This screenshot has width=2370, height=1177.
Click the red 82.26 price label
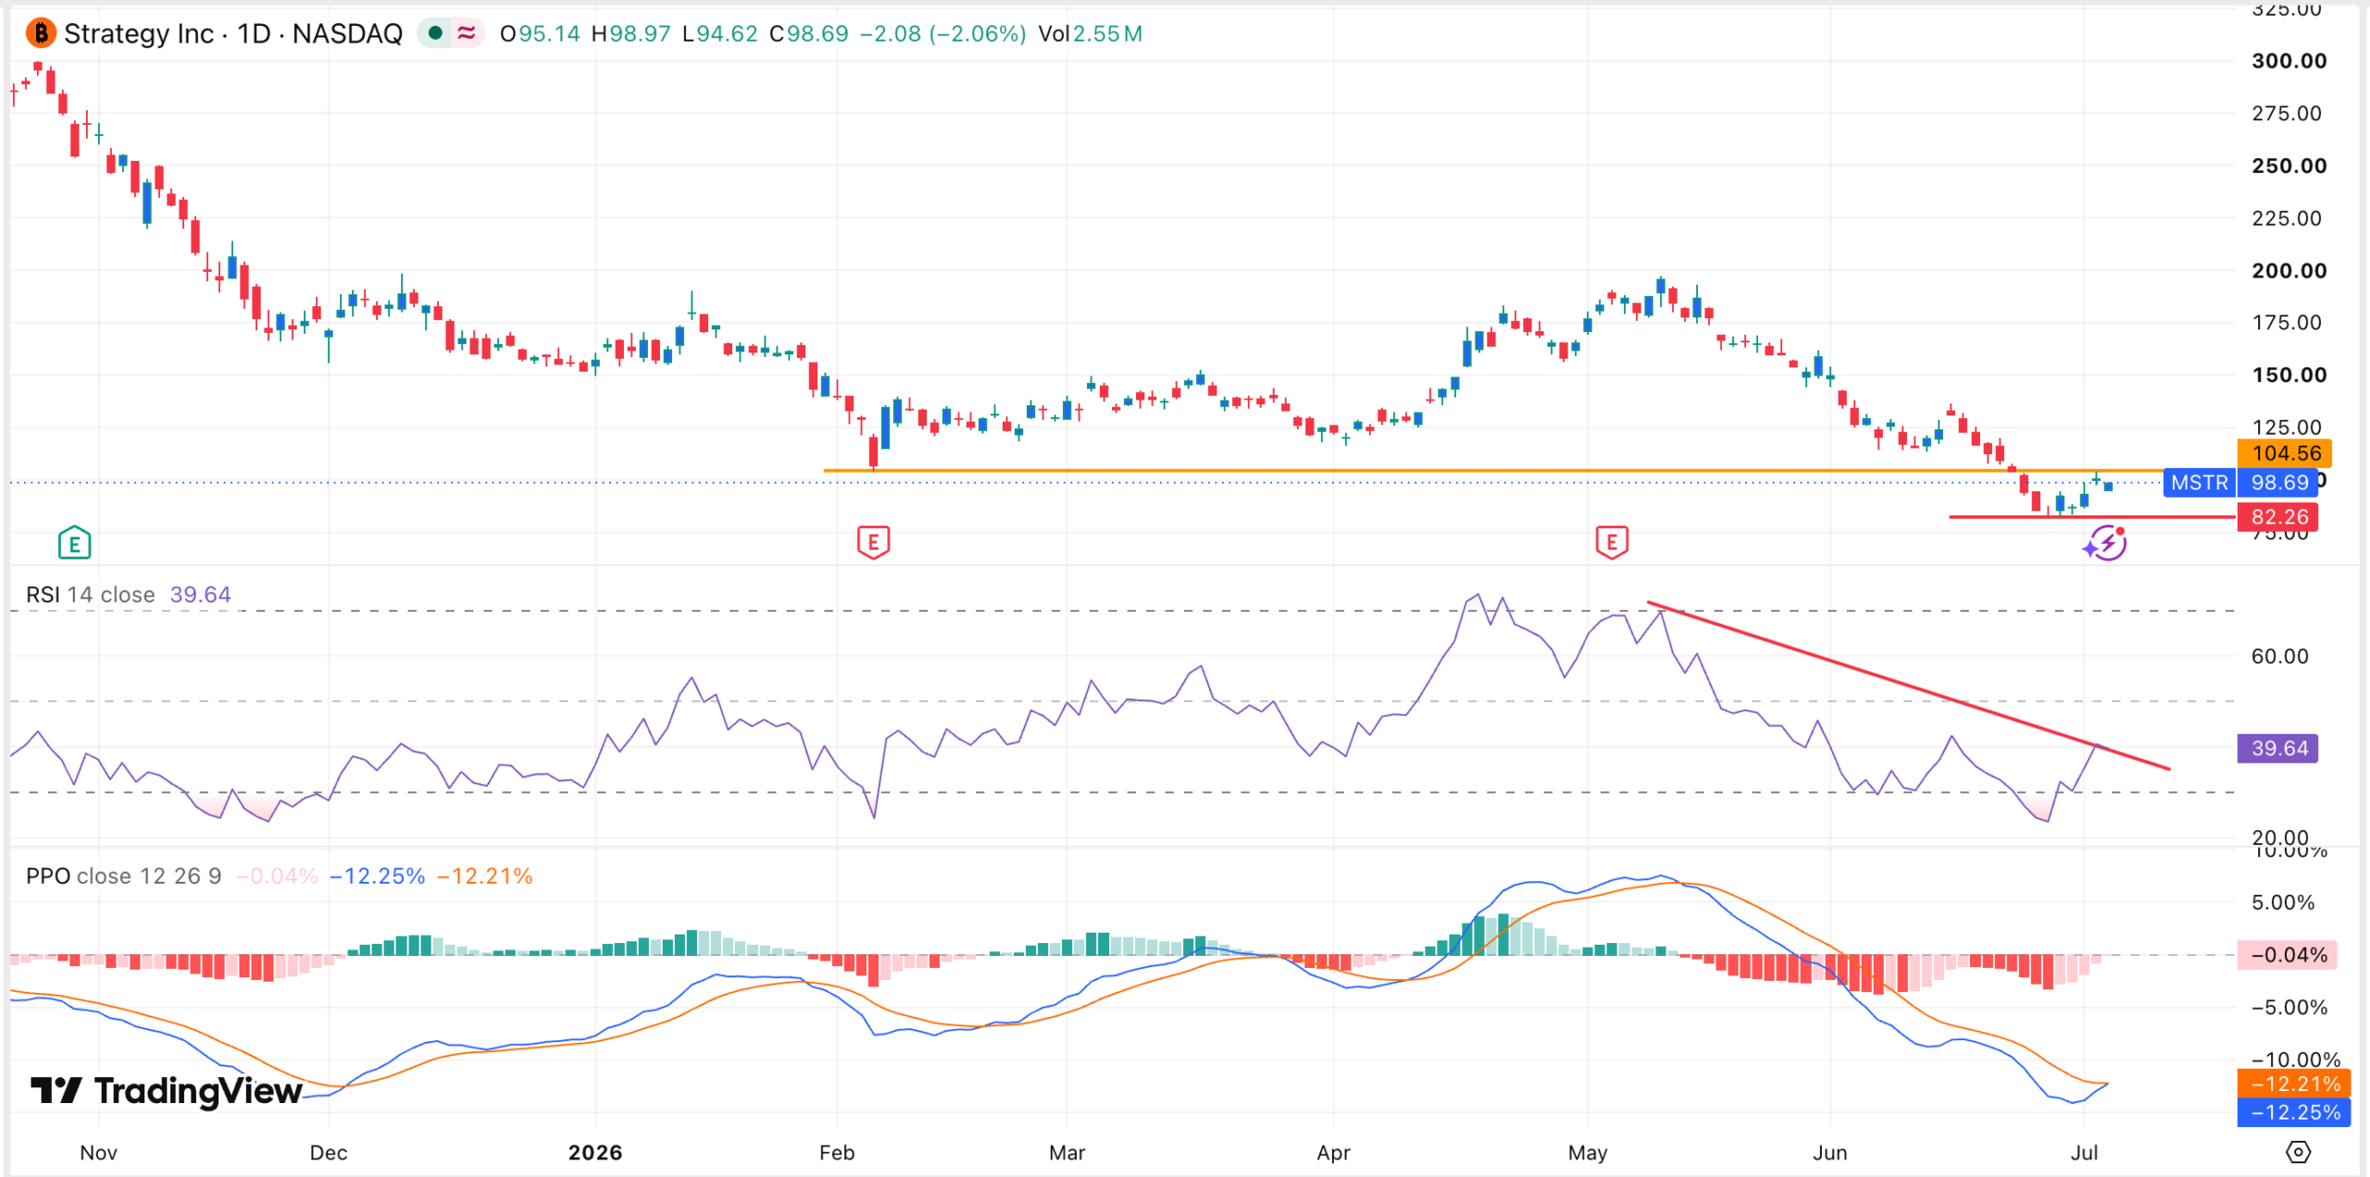point(2279,517)
